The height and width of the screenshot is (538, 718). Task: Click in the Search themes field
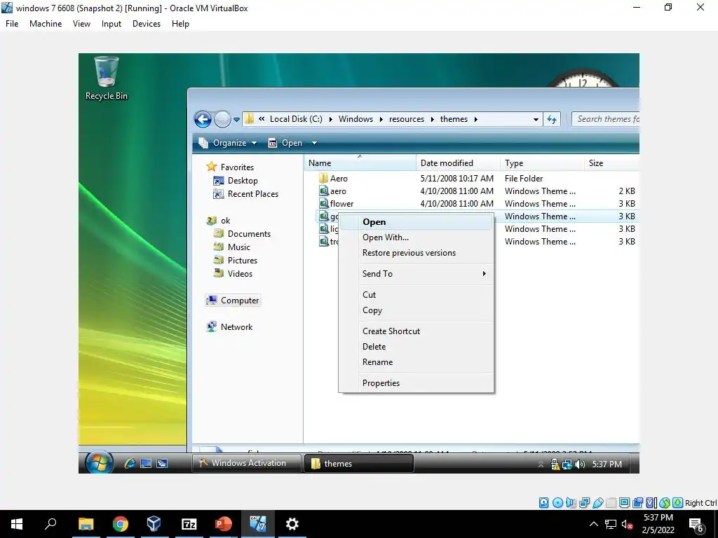coord(605,119)
